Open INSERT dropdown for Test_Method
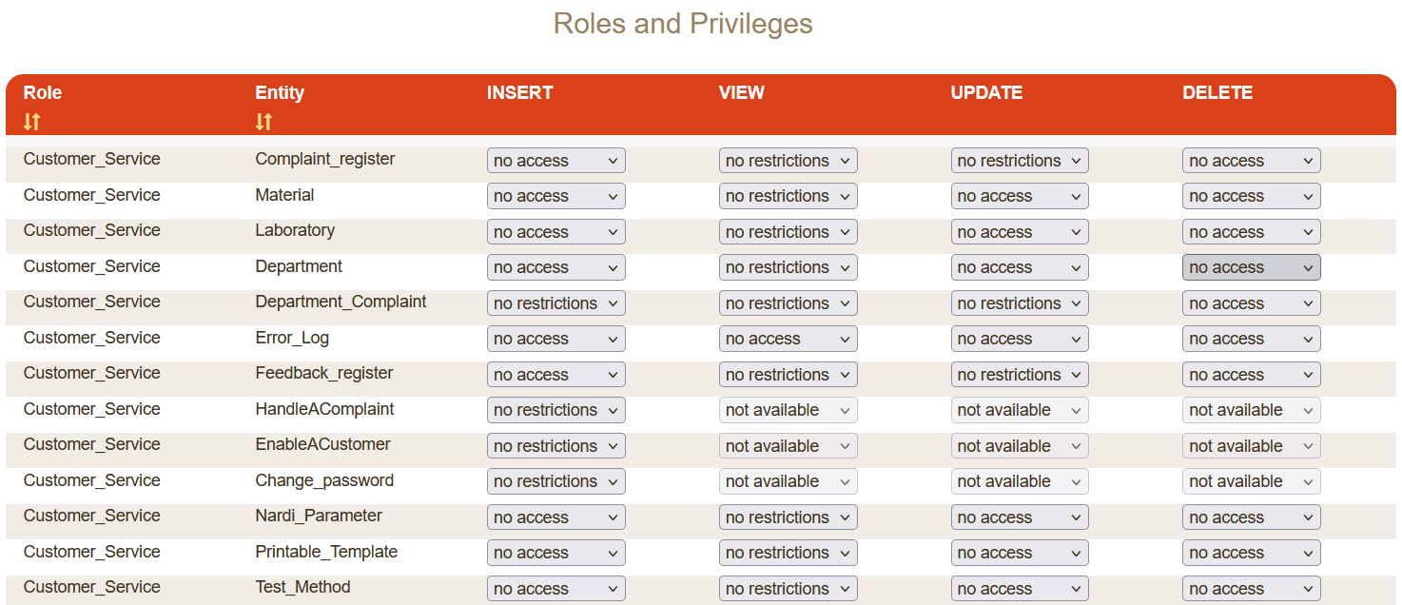This screenshot has width=1402, height=605. [556, 589]
